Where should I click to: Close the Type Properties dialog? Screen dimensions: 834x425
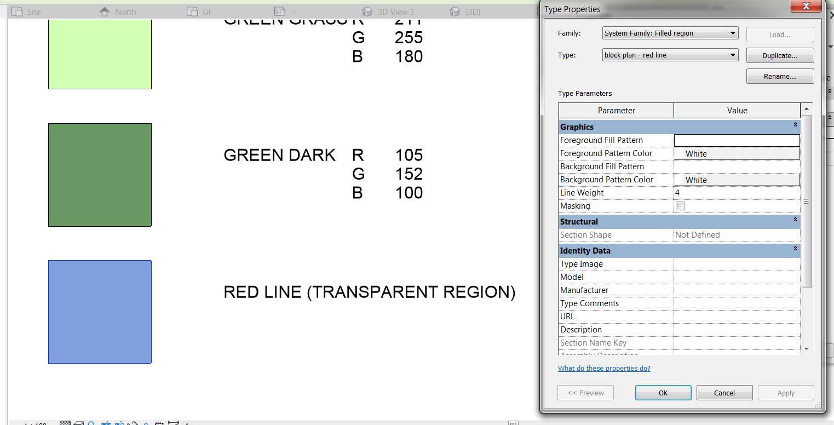[x=806, y=7]
